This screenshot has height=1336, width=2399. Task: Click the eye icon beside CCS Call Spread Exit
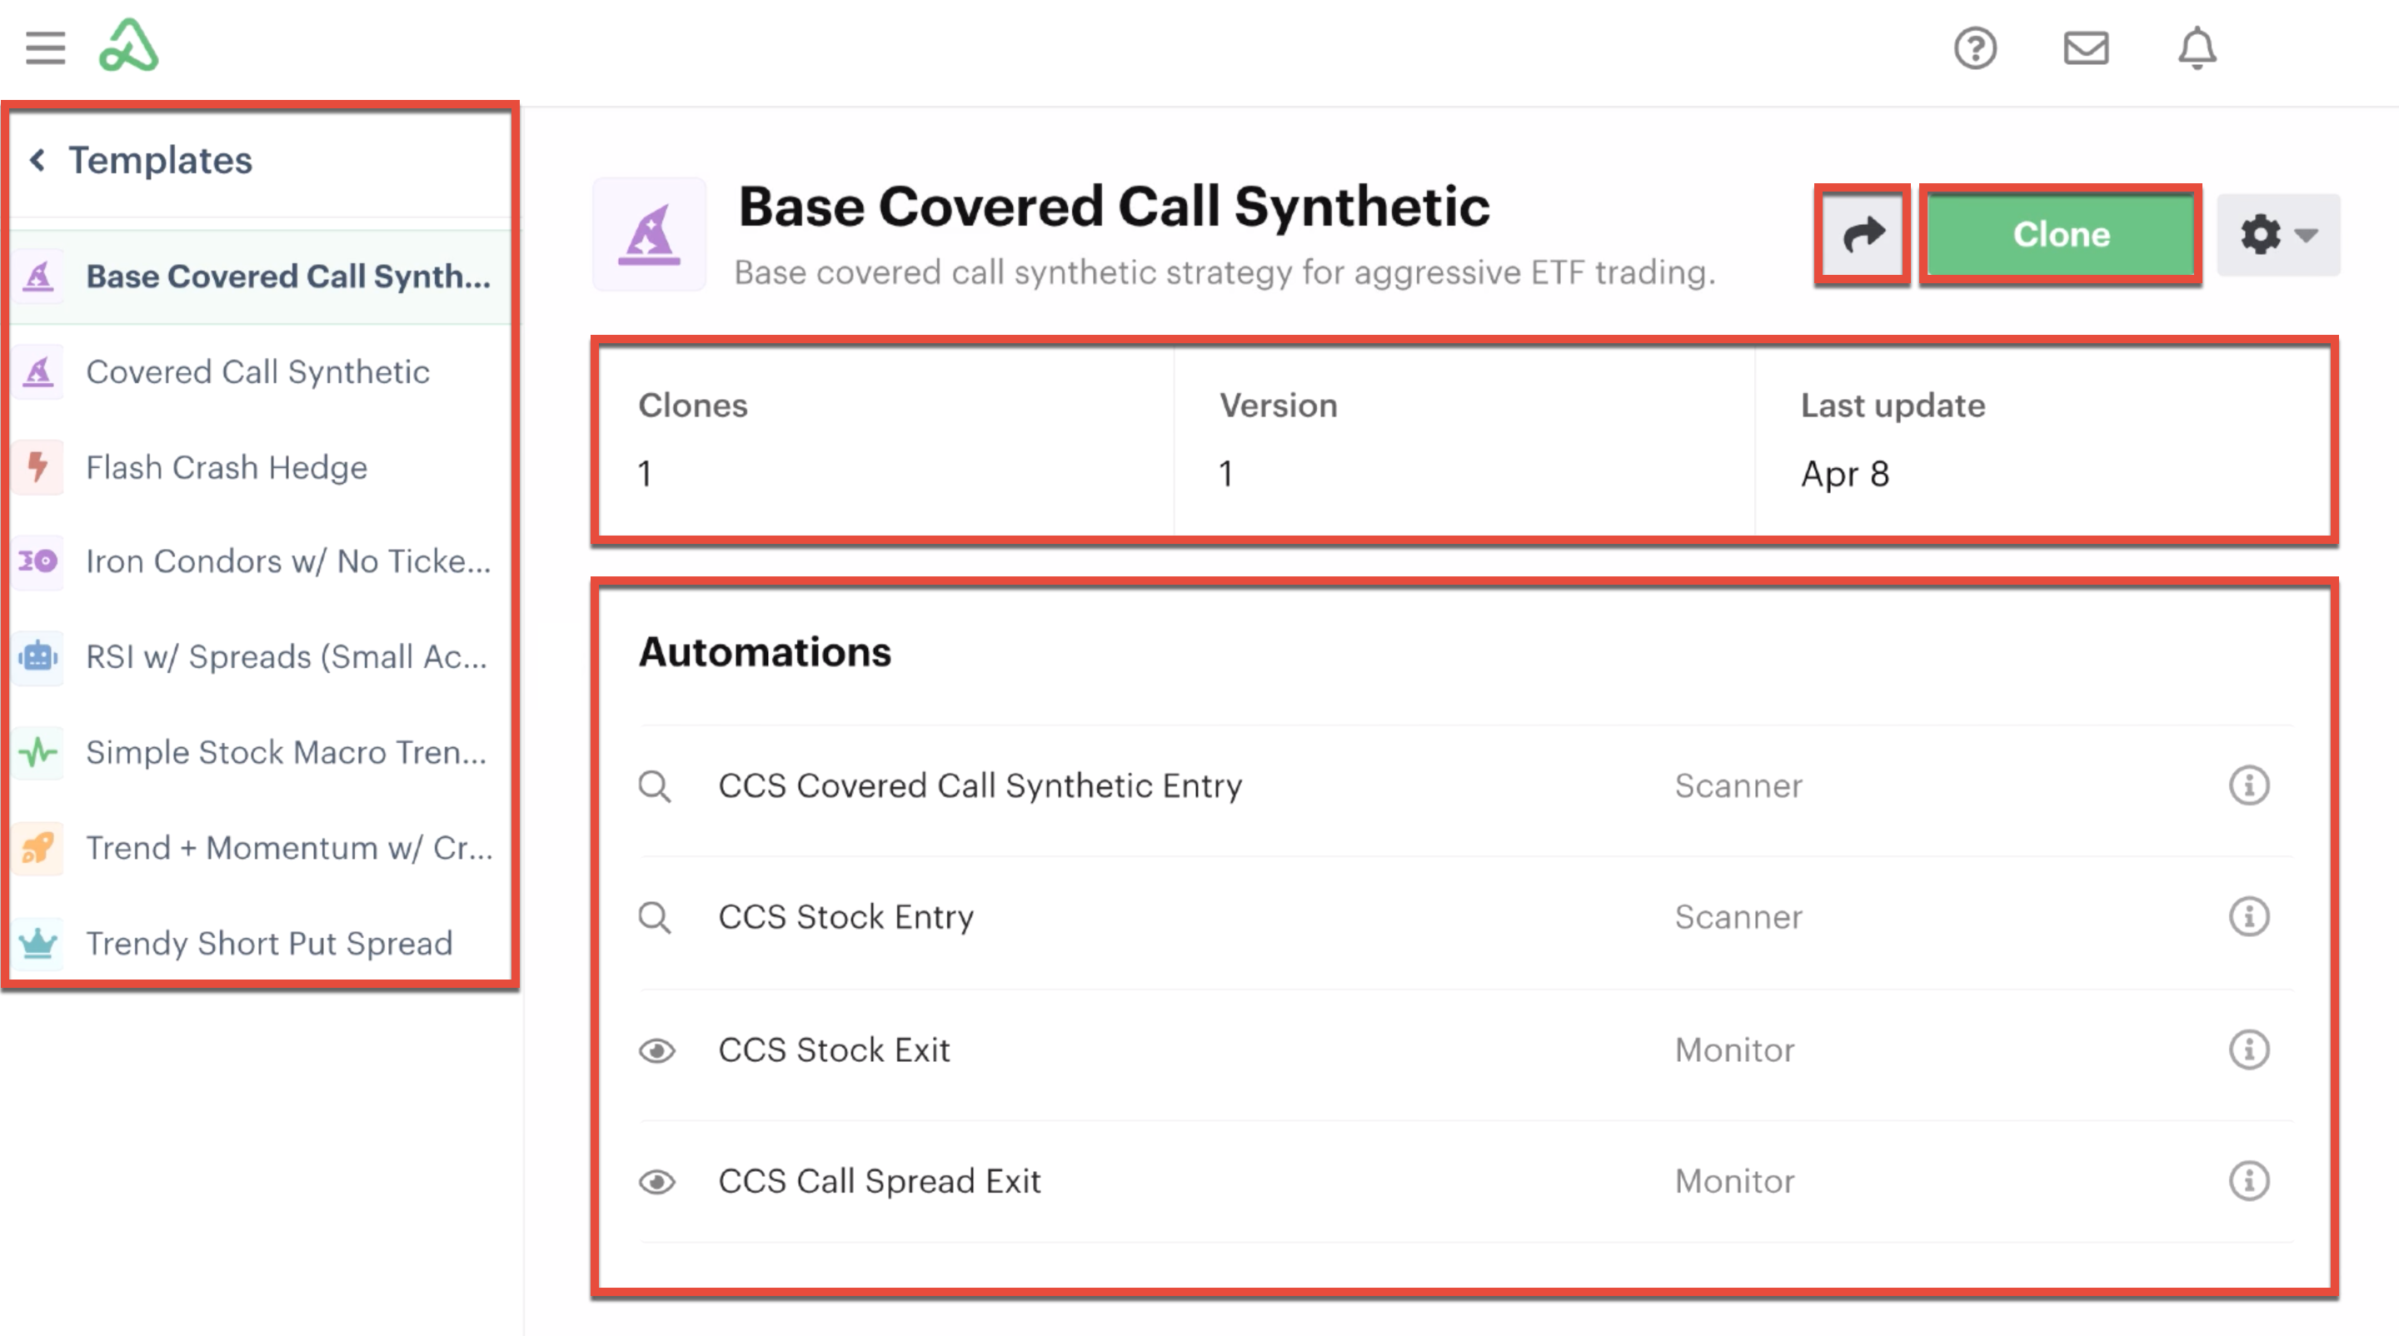(656, 1183)
